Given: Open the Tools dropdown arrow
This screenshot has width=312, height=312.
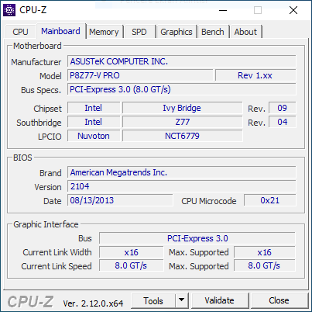Looking at the screenshot, I should click(182, 300).
